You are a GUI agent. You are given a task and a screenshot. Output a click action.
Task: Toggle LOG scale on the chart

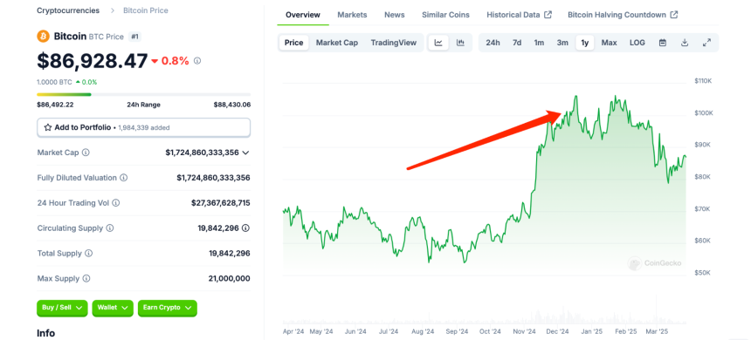pos(637,43)
